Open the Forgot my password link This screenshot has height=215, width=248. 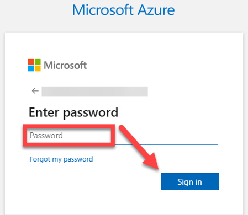point(61,159)
